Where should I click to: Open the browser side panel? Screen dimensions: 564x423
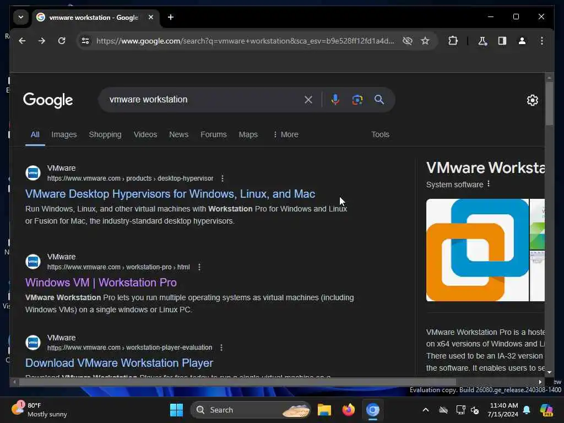pyautogui.click(x=502, y=41)
